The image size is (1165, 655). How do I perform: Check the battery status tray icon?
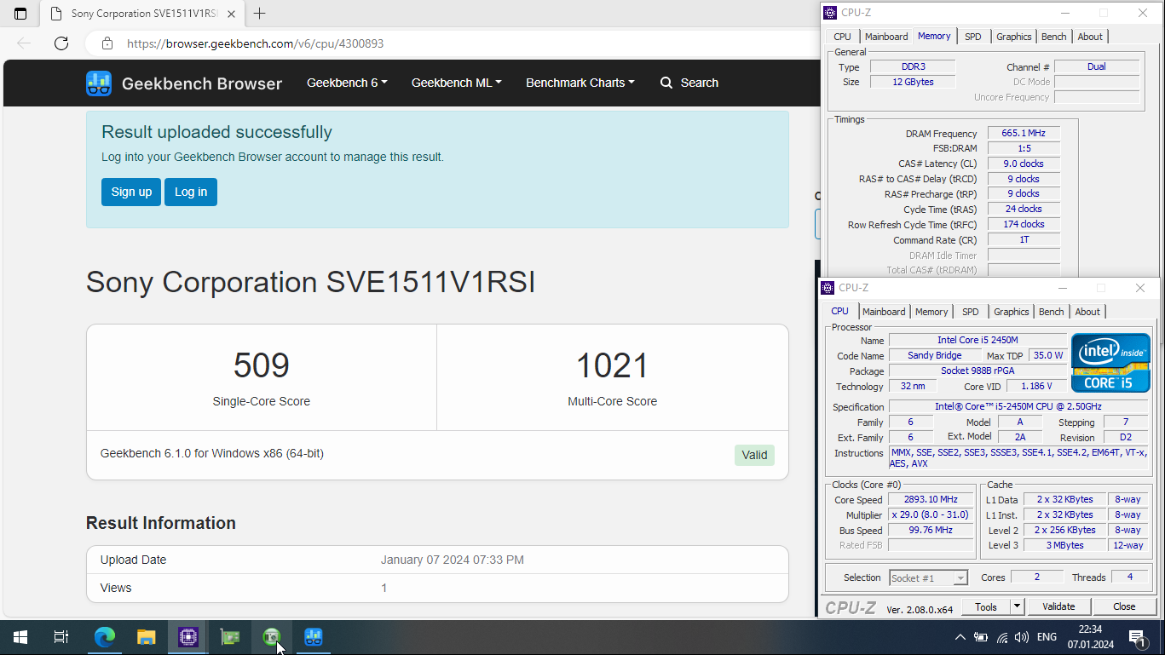(x=981, y=637)
